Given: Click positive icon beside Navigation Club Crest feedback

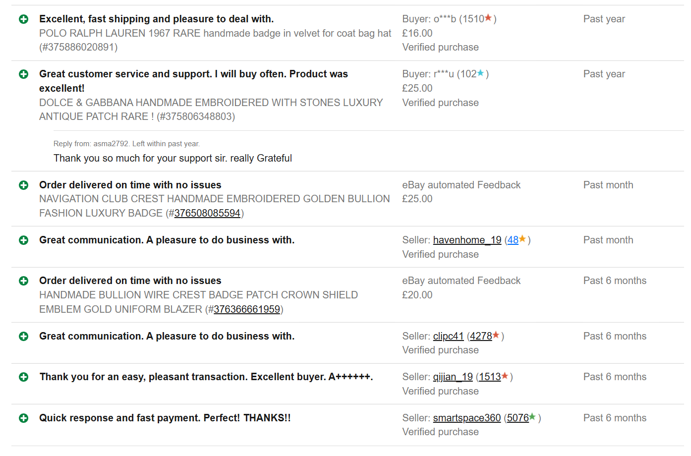Looking at the screenshot, I should point(23,185).
